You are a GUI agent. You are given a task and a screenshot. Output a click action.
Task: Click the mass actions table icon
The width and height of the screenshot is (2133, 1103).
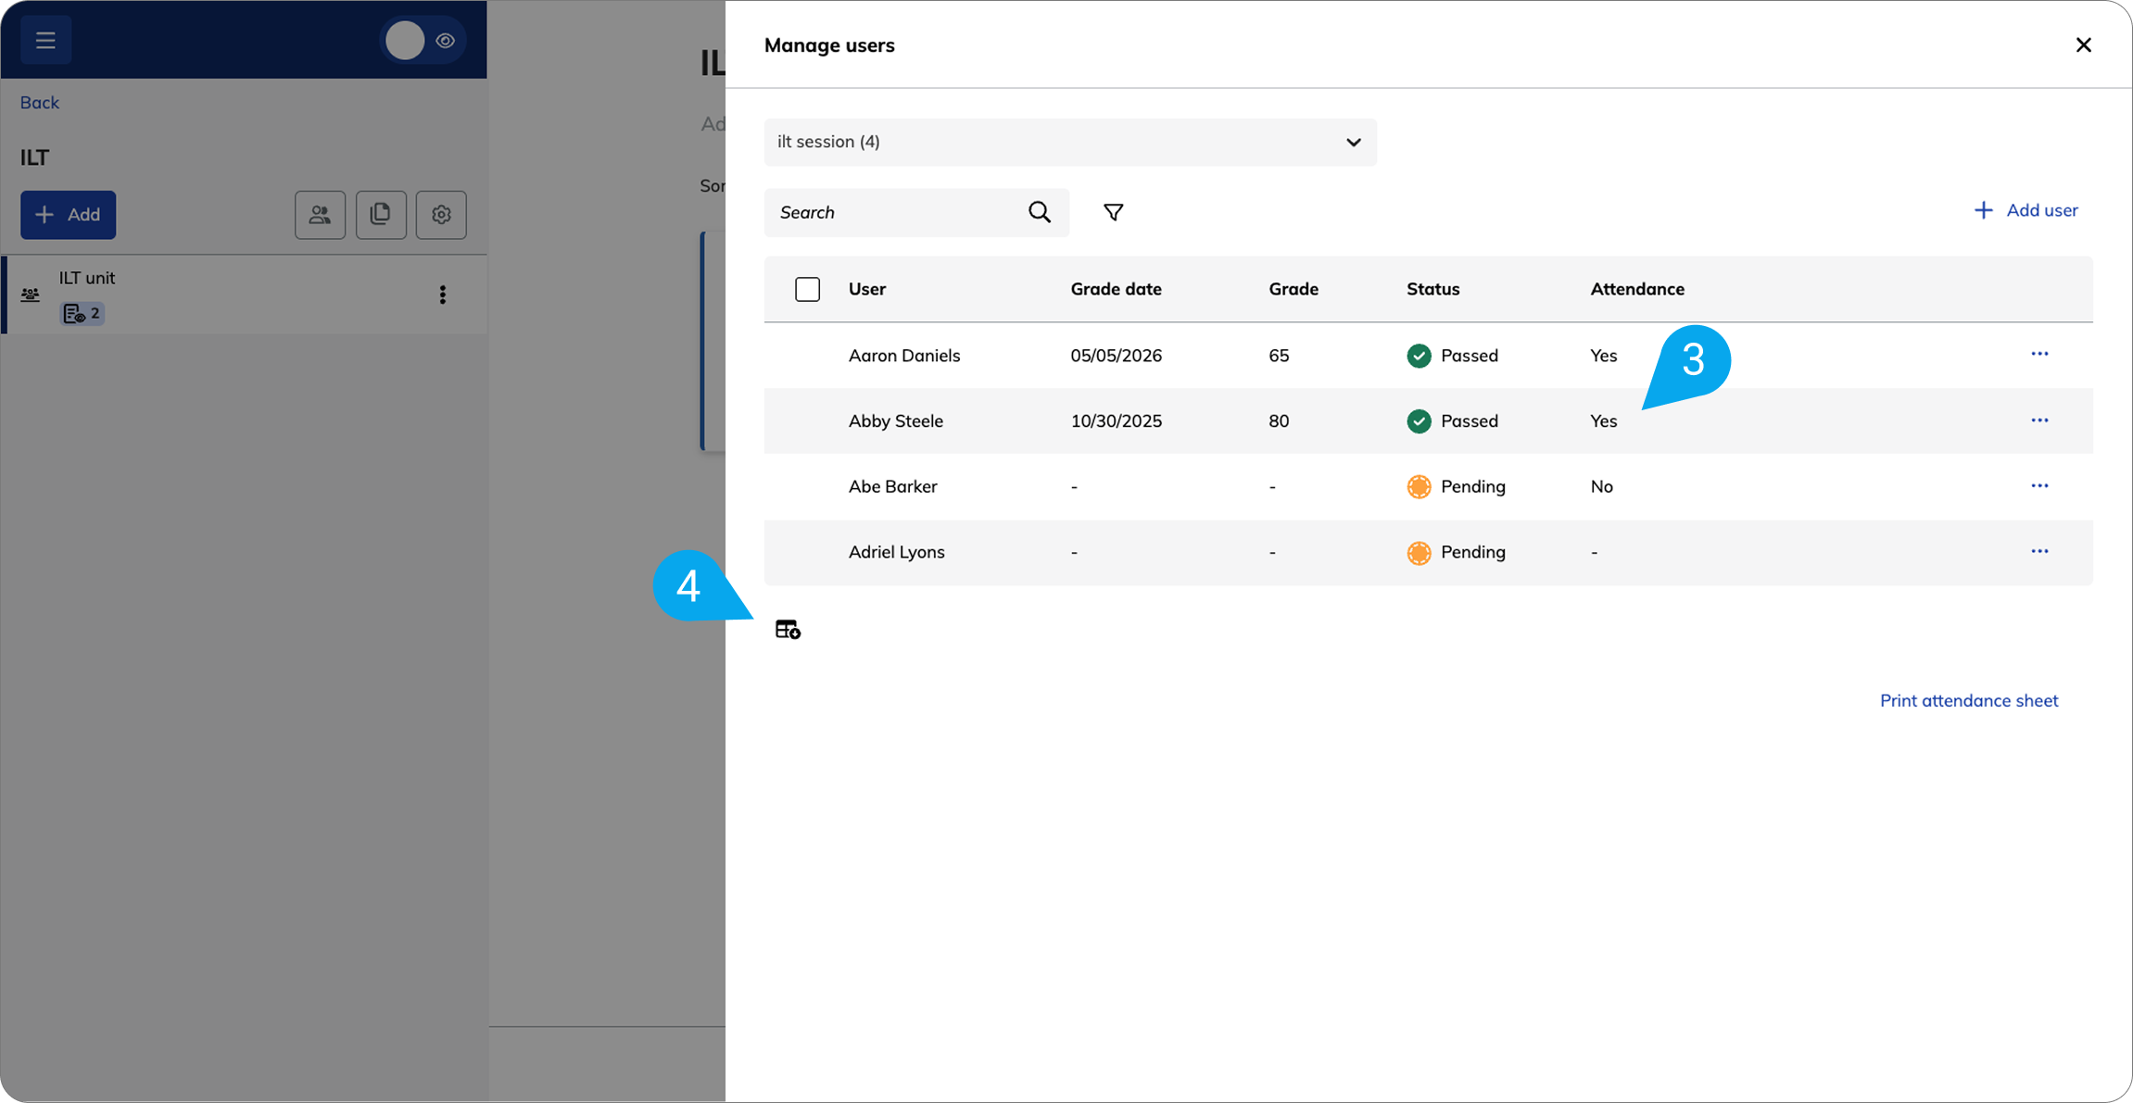tap(788, 630)
